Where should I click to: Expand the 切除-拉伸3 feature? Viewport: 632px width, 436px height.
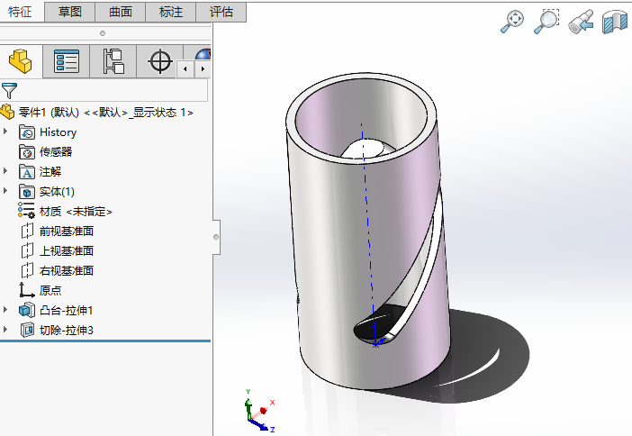(6, 331)
